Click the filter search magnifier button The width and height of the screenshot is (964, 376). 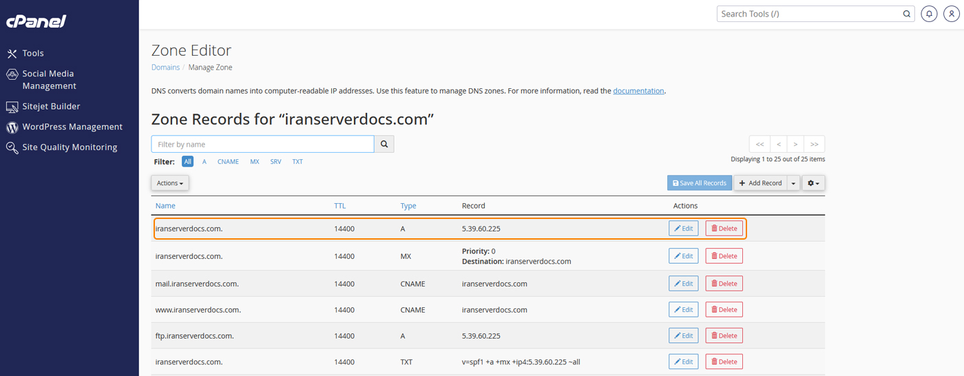click(x=384, y=144)
